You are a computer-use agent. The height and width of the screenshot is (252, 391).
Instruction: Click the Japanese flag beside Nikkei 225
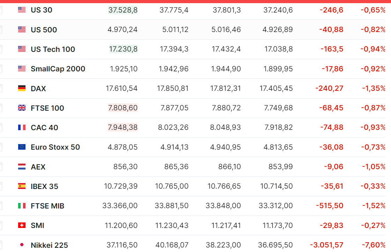22,245
